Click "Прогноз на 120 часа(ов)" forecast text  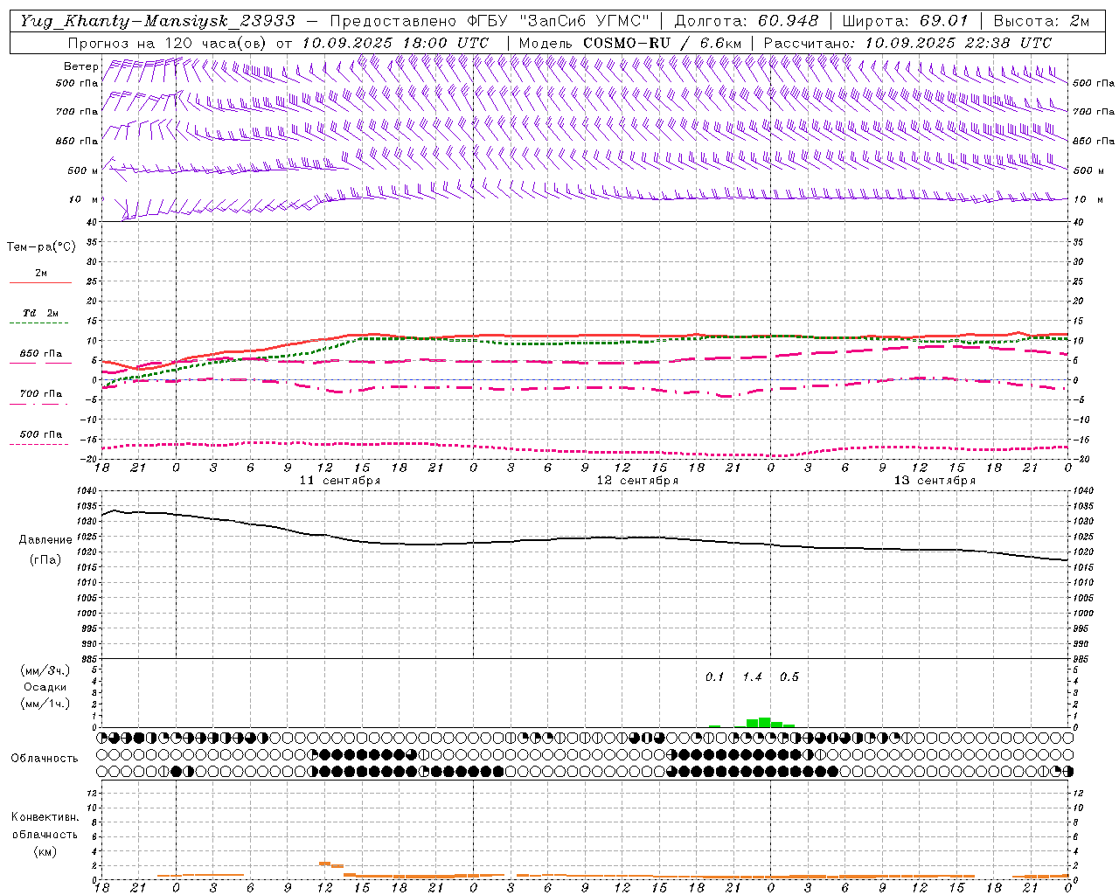pos(167,43)
